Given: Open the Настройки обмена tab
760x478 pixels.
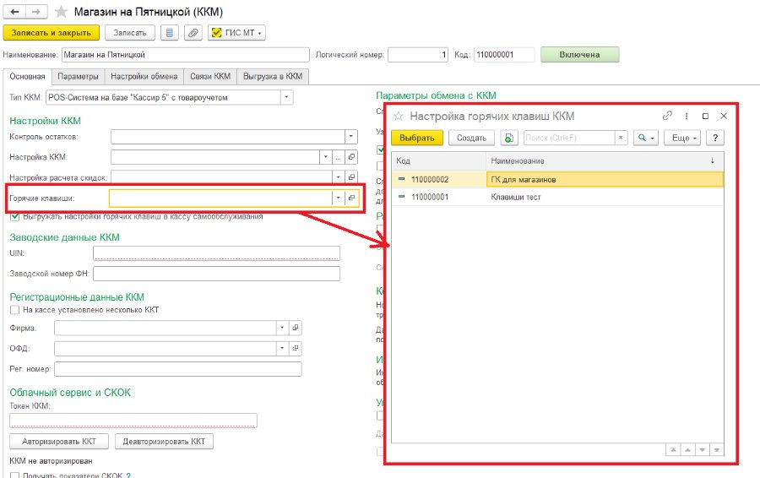Looking at the screenshot, I should pos(144,77).
